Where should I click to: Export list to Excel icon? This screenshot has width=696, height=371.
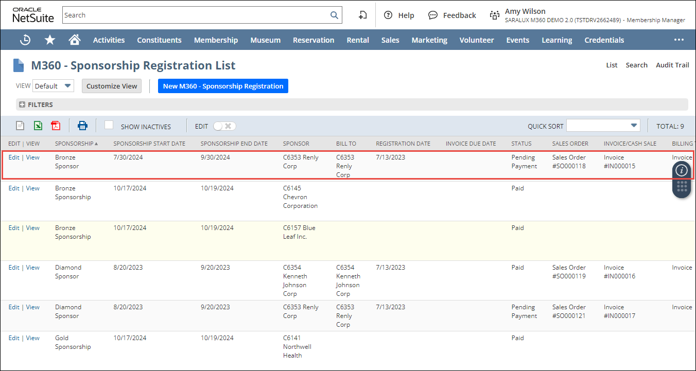coord(38,126)
